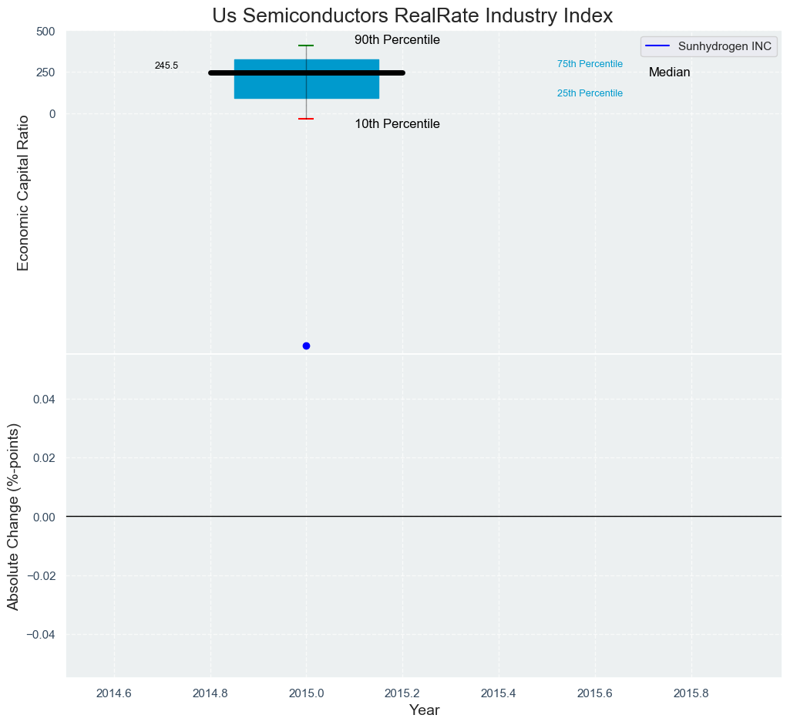This screenshot has width=790, height=725.
Task: Click the Economic Capital Ratio axis label
Action: click(x=23, y=193)
